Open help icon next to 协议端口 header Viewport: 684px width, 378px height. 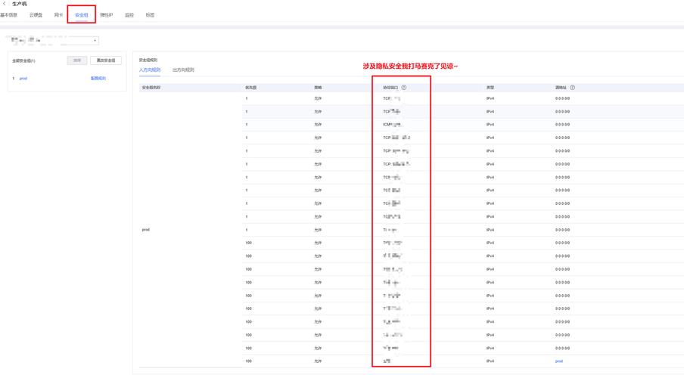[404, 88]
